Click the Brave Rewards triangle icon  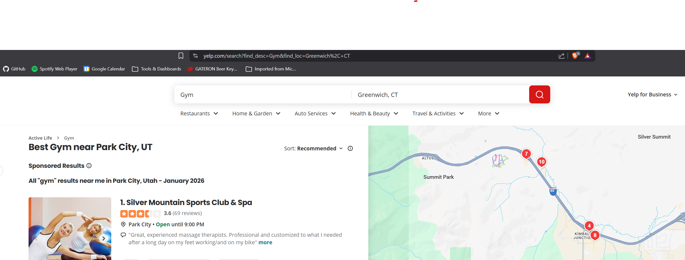pos(588,56)
